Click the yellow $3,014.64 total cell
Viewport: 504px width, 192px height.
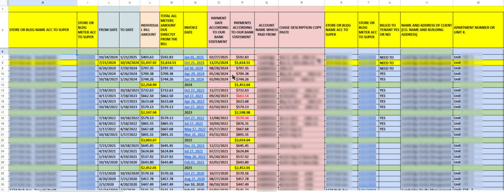[x=242, y=140]
